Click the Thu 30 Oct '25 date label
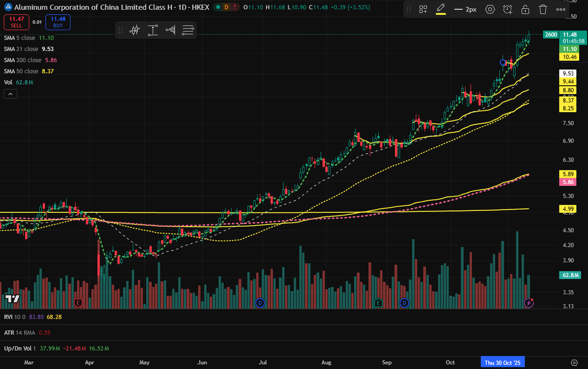Screen dimensions: 588x369 pos(503,363)
